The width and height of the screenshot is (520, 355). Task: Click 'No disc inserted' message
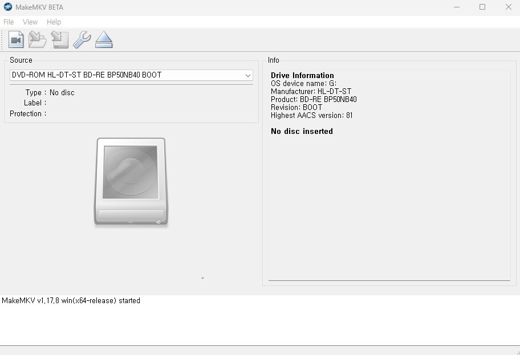pyautogui.click(x=302, y=131)
